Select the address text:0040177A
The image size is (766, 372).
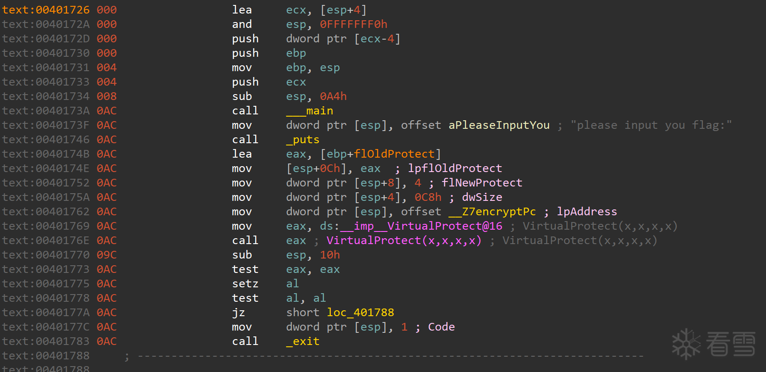point(46,313)
